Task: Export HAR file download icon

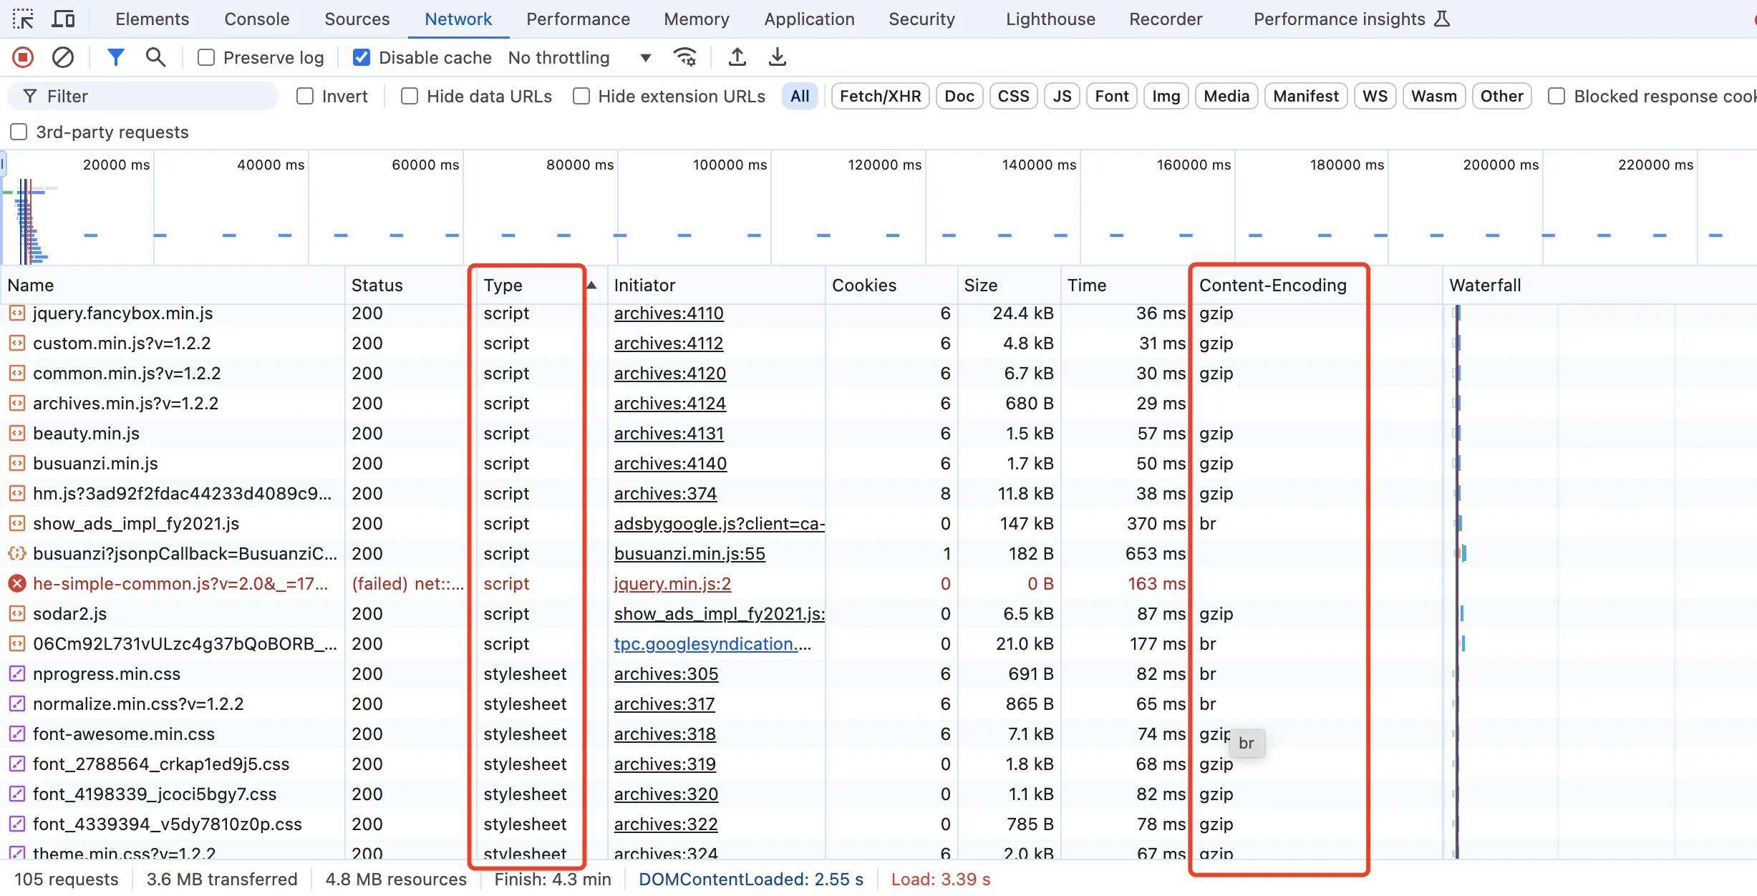Action: coord(777,57)
